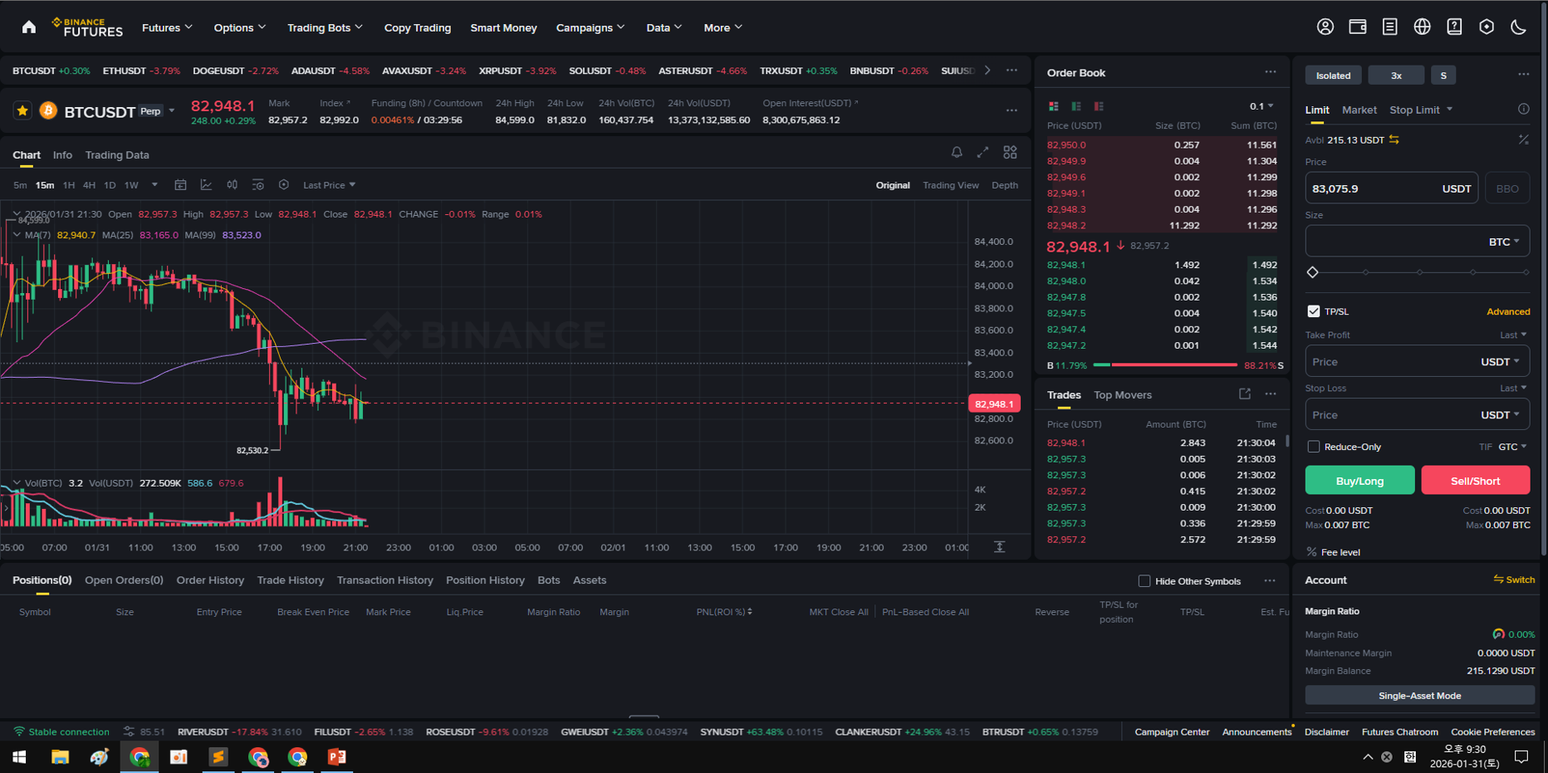Open the orders list icon in header
The width and height of the screenshot is (1548, 773).
[1389, 27]
